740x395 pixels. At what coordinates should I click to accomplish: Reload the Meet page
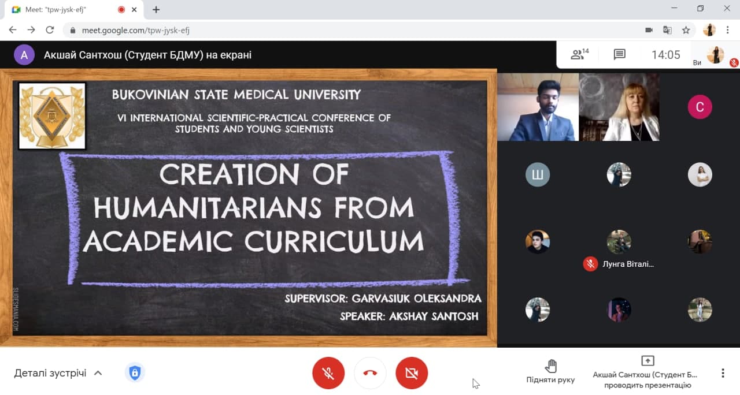coord(50,30)
